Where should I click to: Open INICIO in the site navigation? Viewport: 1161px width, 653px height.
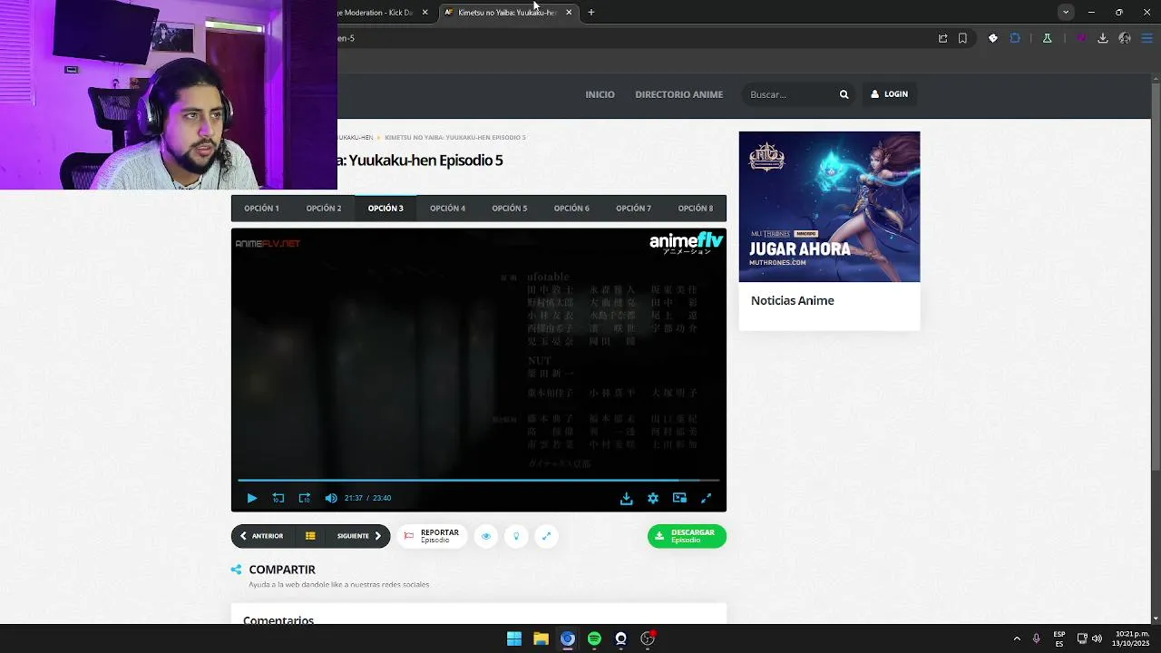(x=600, y=94)
